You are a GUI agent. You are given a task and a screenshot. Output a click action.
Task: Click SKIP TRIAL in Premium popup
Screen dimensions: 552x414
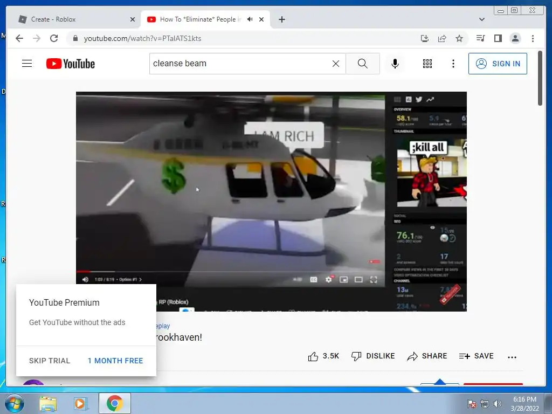click(x=50, y=361)
